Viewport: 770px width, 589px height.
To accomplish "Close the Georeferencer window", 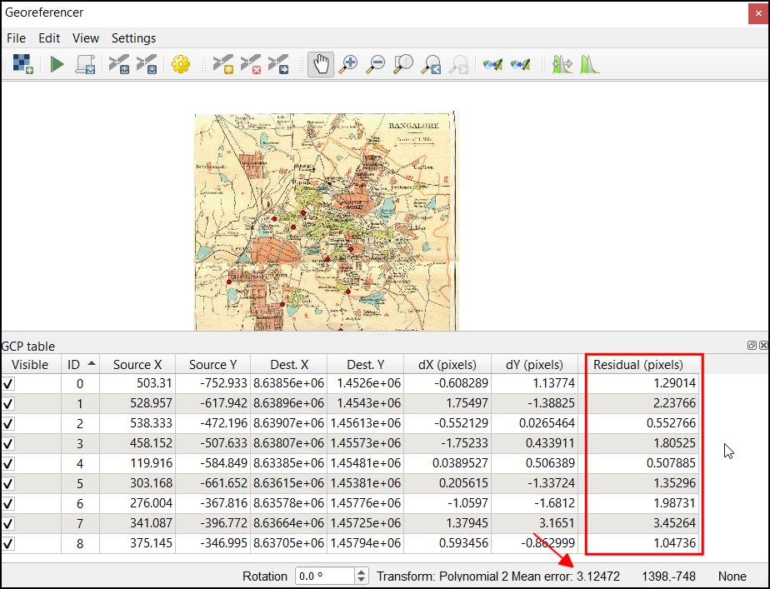I will 758,13.
